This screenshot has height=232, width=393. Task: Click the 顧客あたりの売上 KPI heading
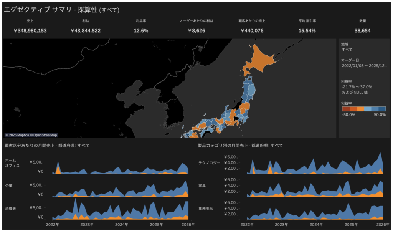tap(252, 21)
